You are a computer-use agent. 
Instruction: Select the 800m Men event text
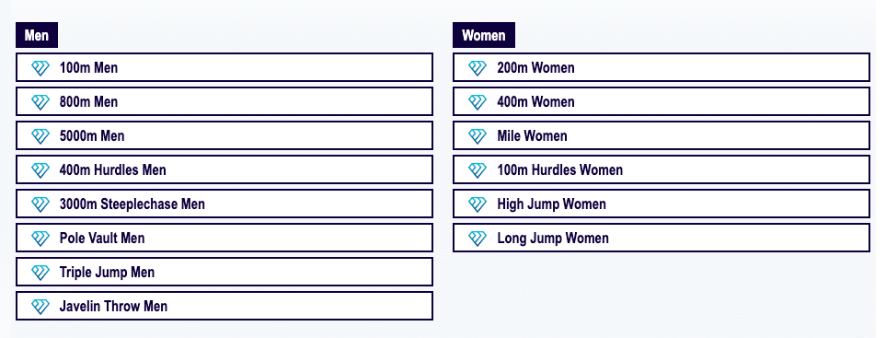(88, 101)
